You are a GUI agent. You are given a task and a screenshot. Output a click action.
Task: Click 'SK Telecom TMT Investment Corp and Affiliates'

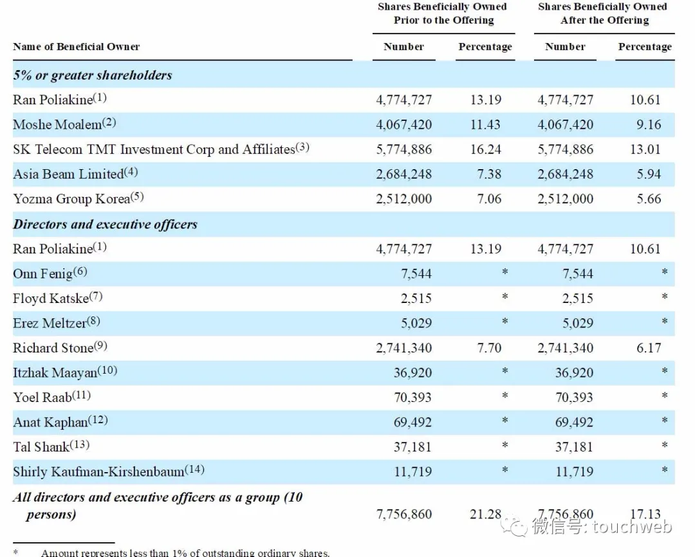(x=161, y=149)
